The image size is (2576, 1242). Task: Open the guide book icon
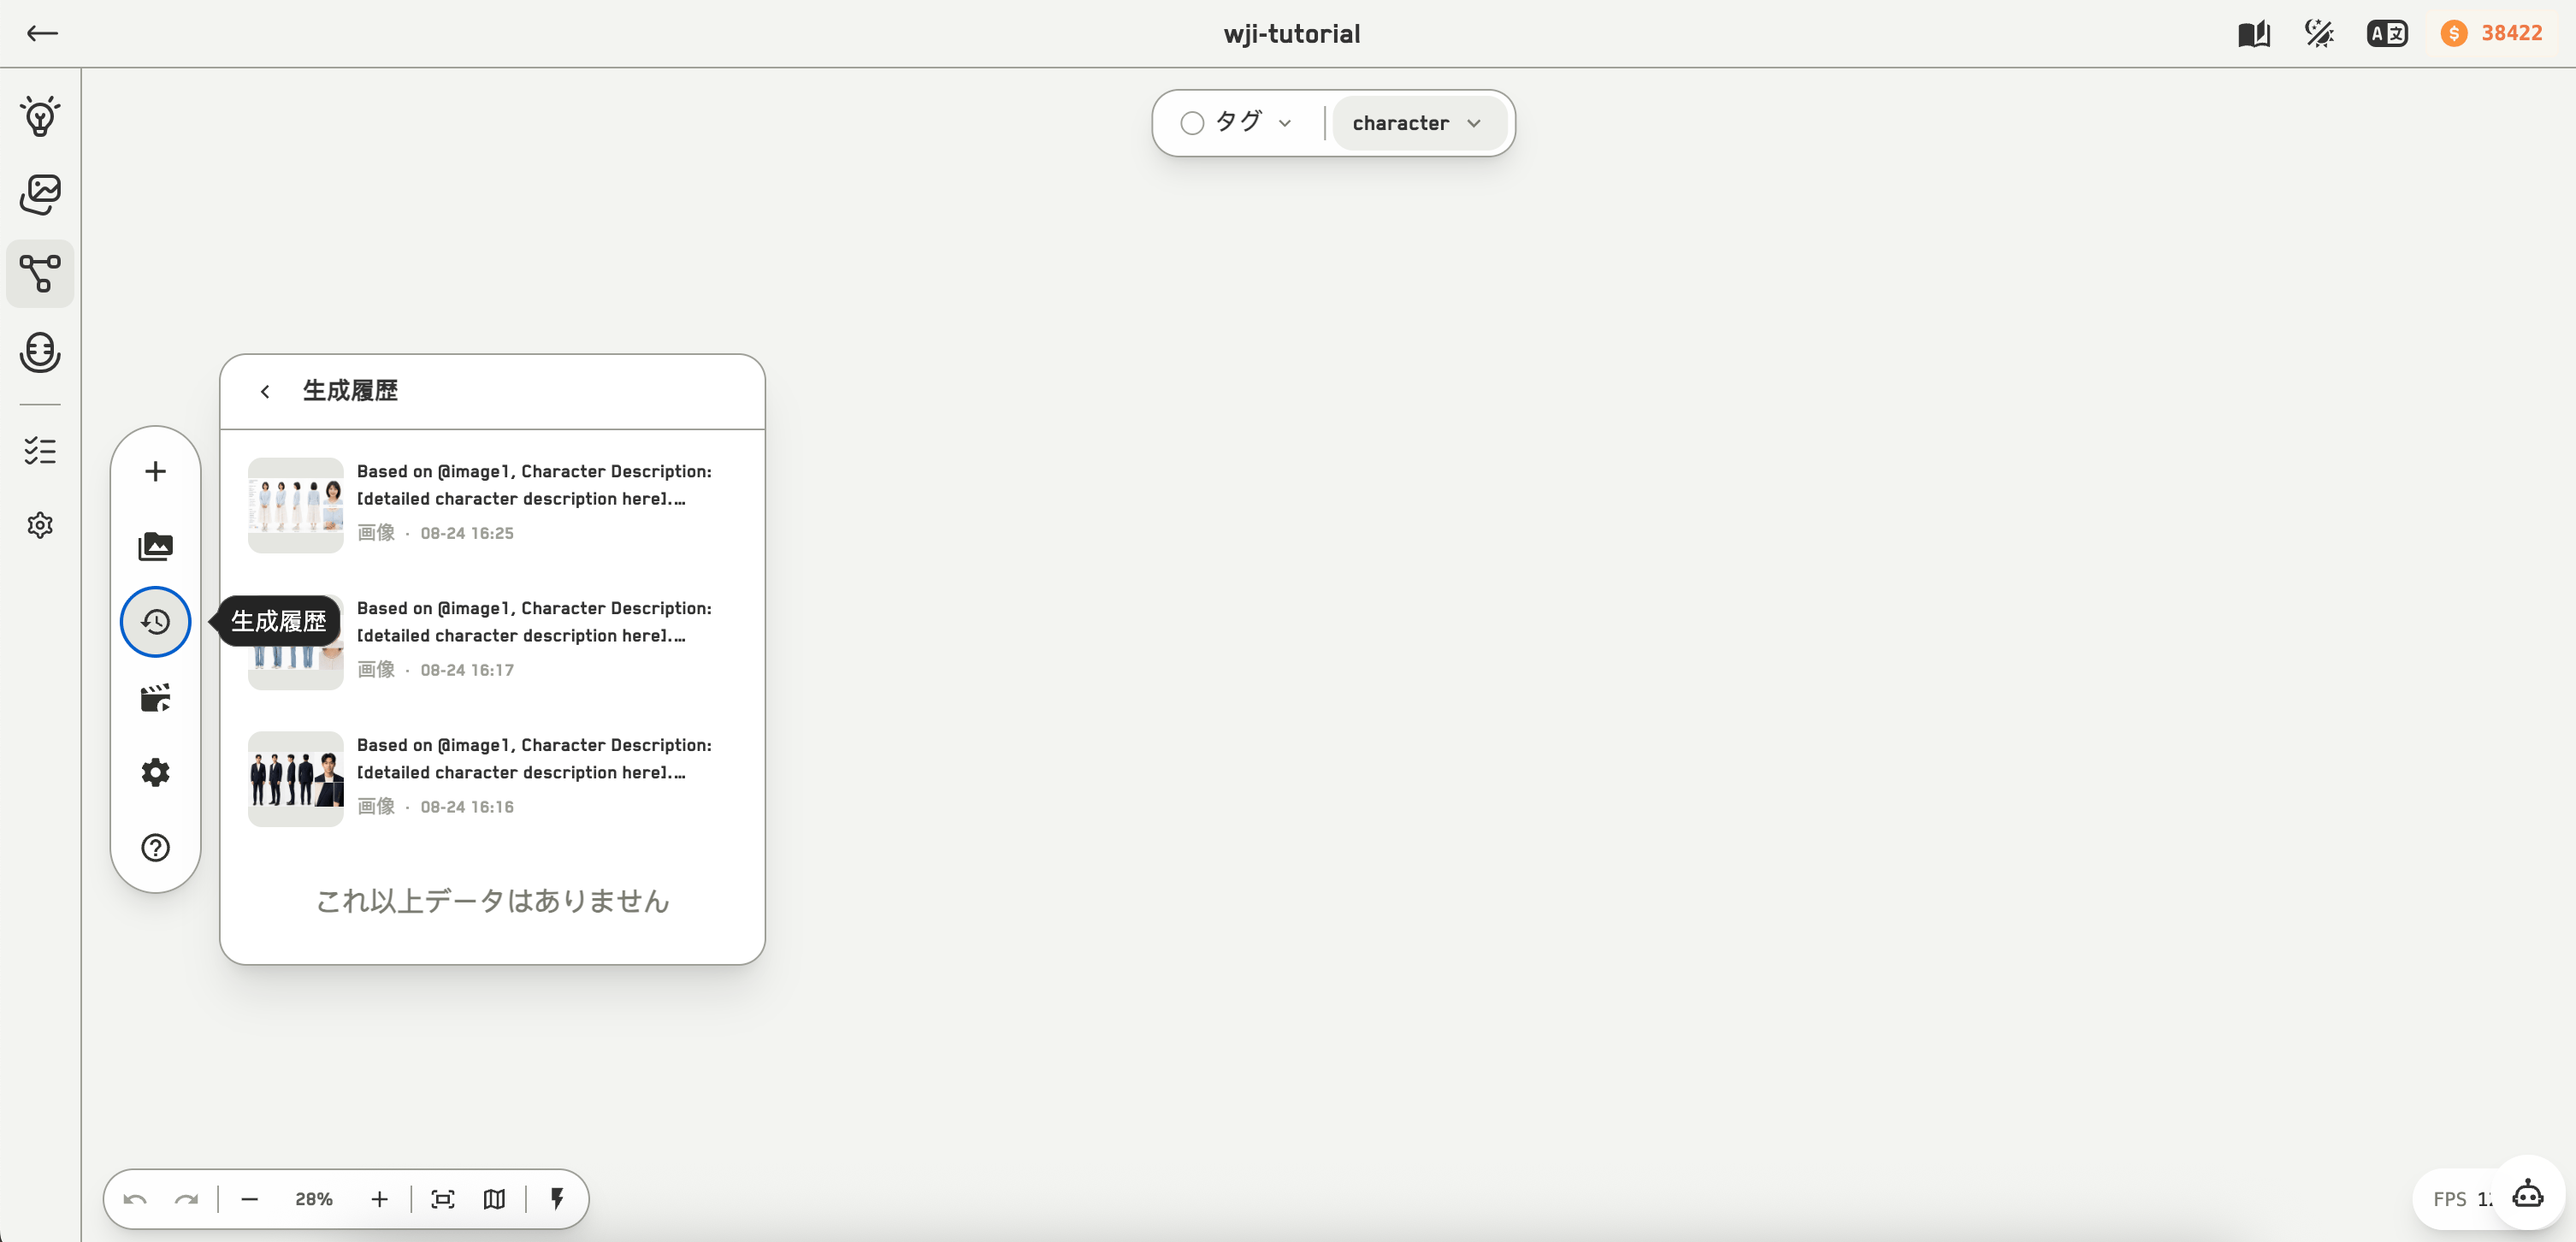(x=2254, y=33)
